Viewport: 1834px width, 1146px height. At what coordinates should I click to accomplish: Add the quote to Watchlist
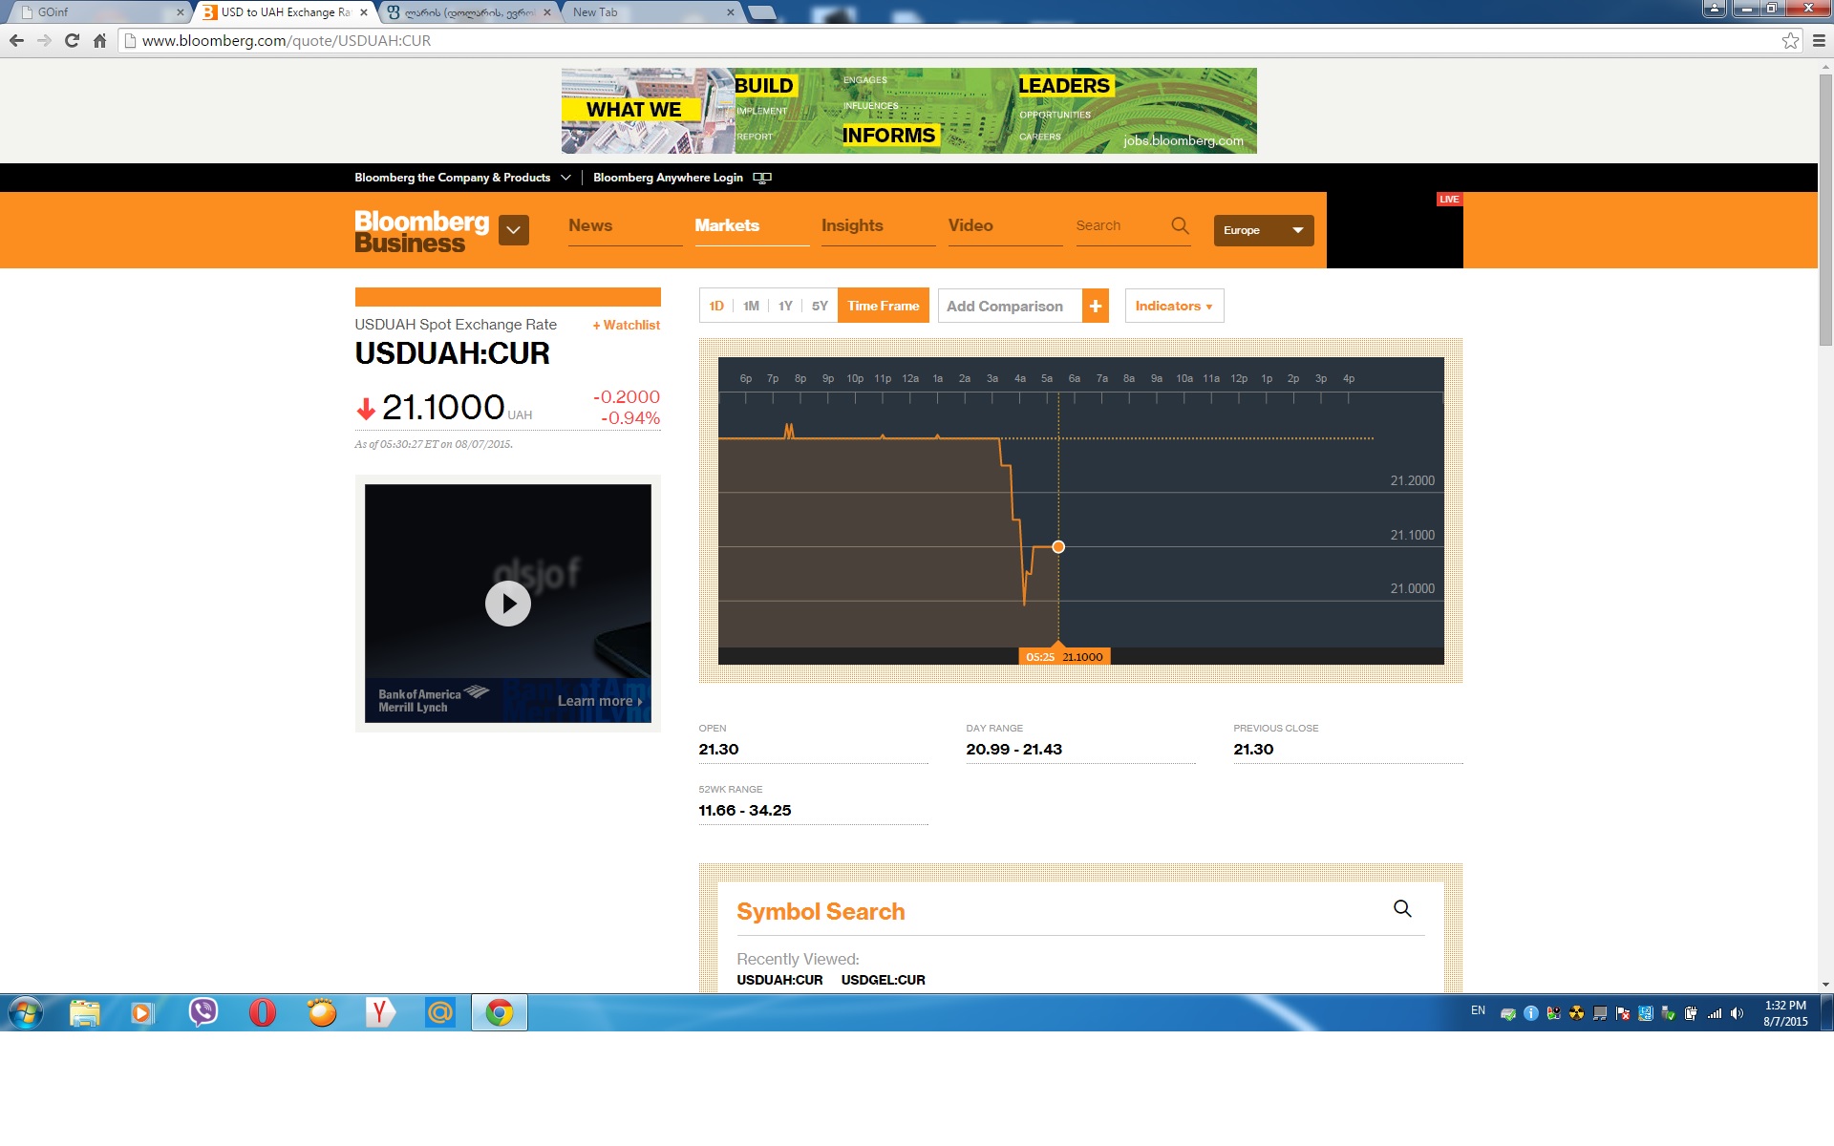click(x=626, y=325)
